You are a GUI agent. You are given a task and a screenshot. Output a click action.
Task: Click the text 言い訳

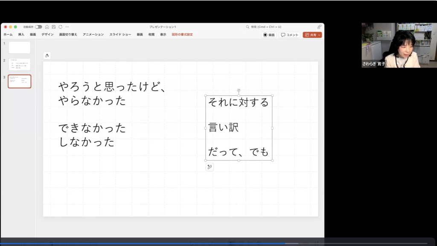[x=224, y=127]
